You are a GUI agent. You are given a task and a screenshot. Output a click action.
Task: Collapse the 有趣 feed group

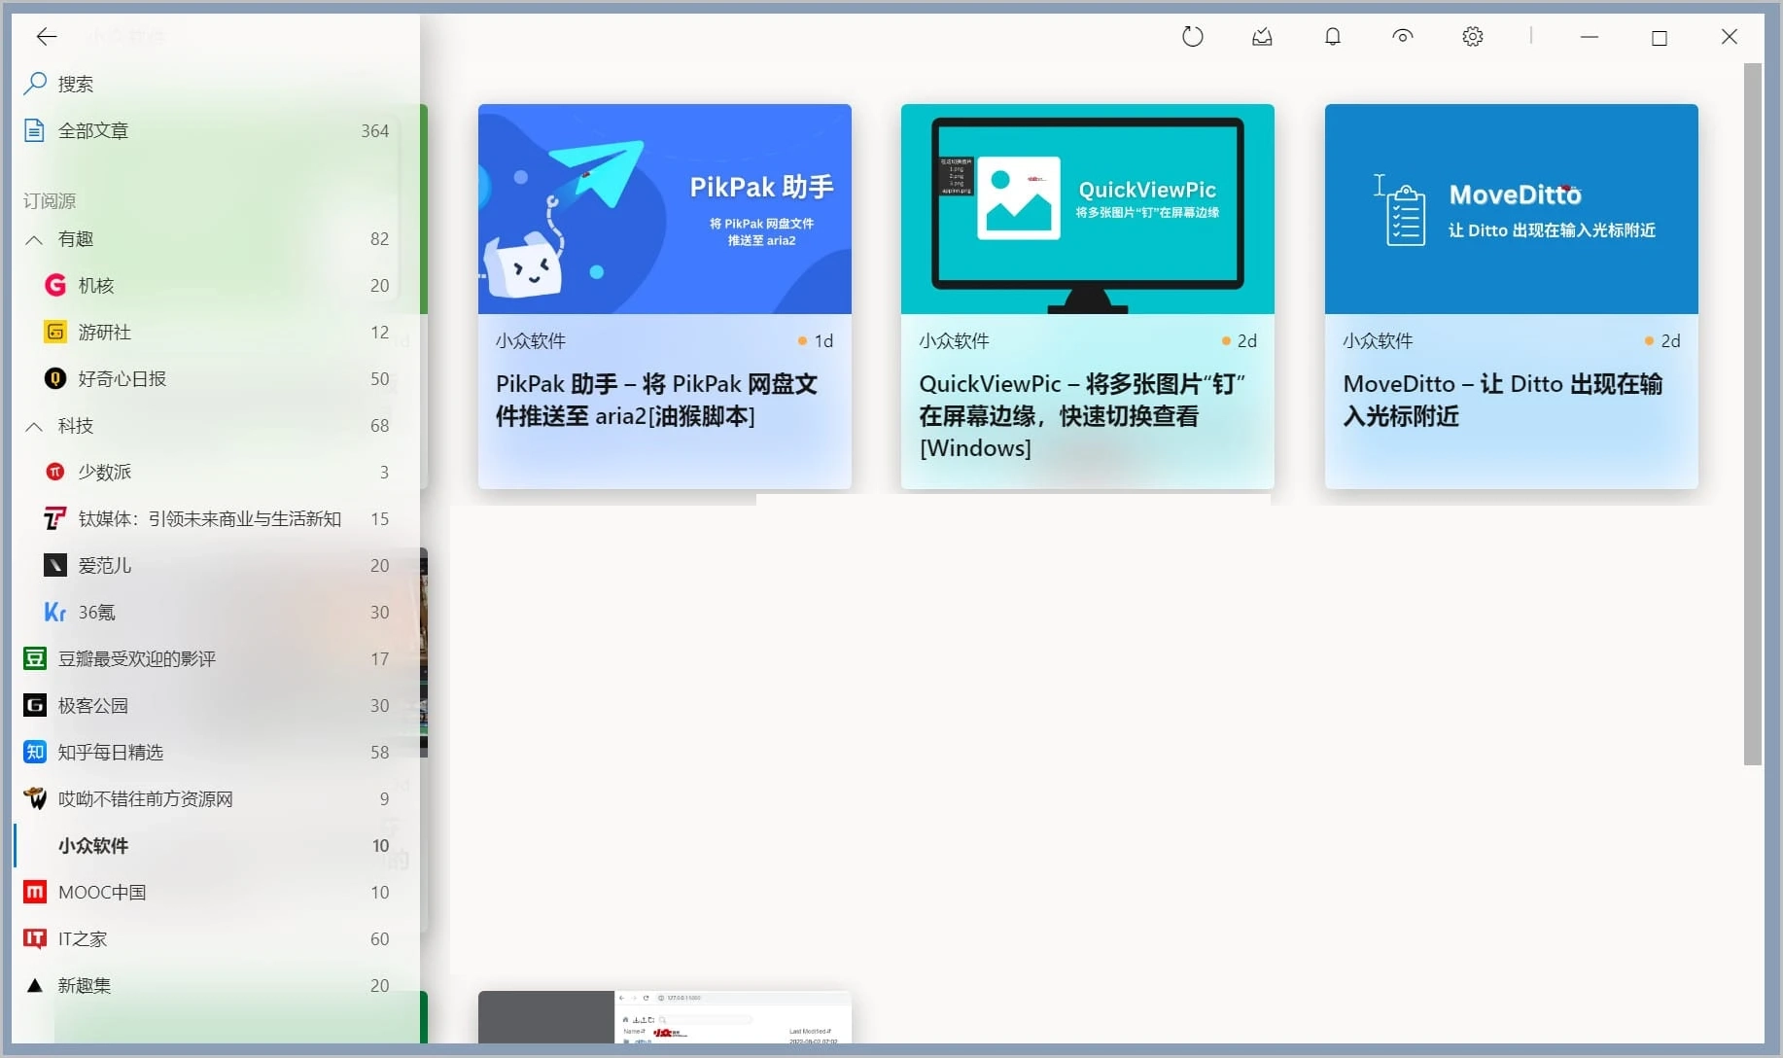pos(34,239)
